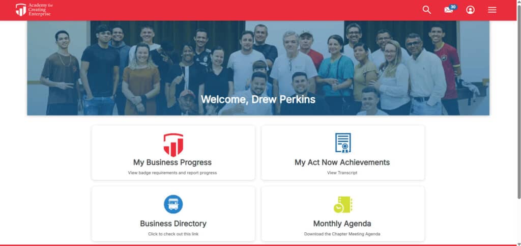Image resolution: width=521 pixels, height=246 pixels.
Task: Click the Academy for Creating Enterprise logo
Action: pyautogui.click(x=34, y=10)
